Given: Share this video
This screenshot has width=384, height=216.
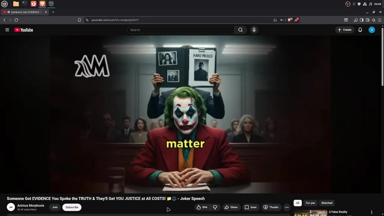Looking at the screenshot, I should coord(231,207).
